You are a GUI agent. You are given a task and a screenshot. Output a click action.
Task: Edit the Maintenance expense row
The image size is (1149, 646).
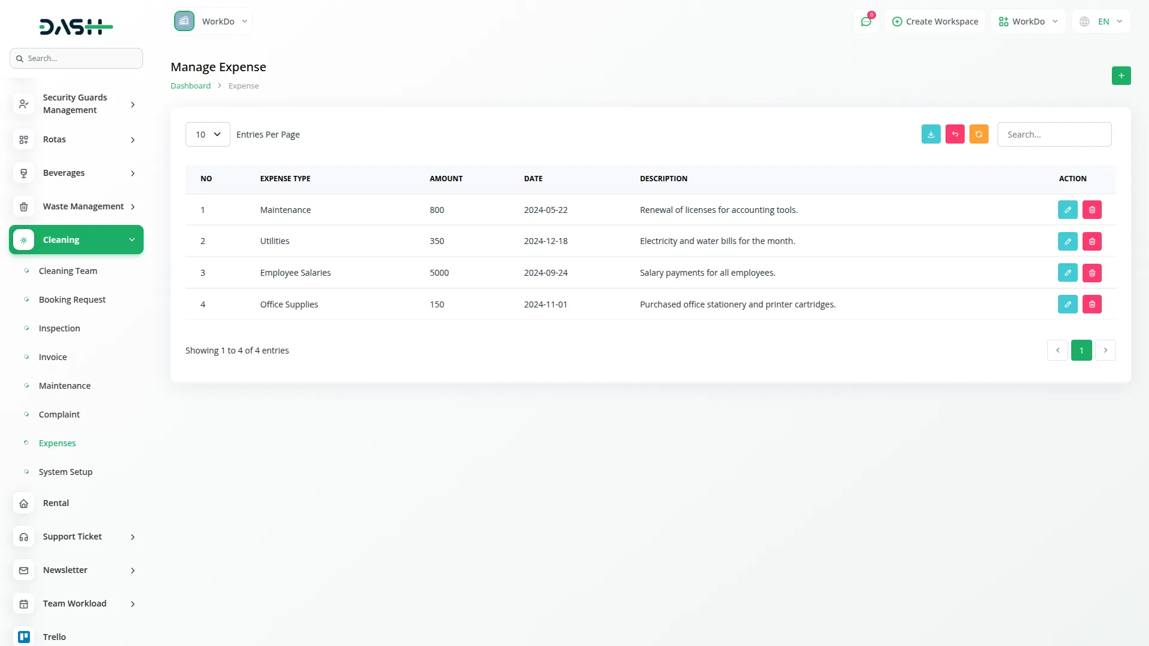click(1067, 210)
